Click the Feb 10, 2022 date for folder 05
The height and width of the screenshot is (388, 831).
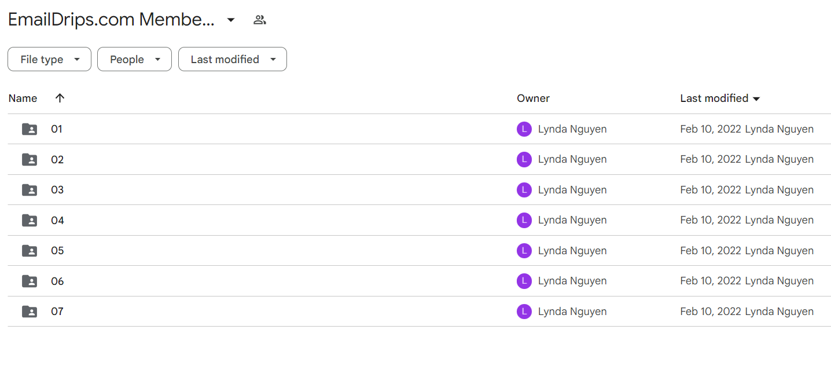click(711, 251)
